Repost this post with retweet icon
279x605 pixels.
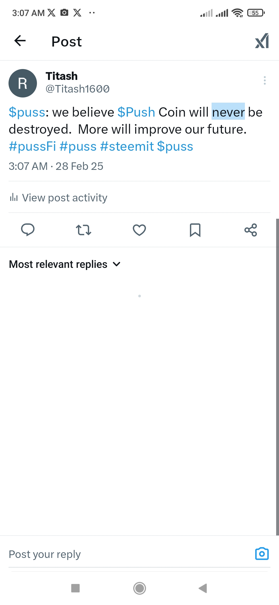point(83,230)
